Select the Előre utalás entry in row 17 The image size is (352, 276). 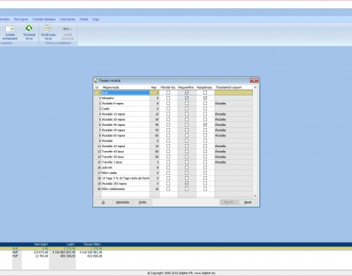[x=126, y=173]
